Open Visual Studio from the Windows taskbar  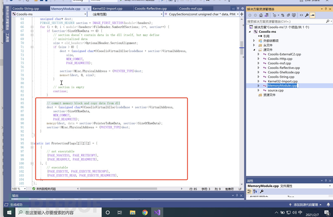point(157,212)
